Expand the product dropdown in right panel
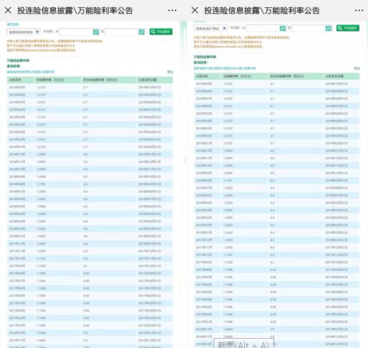Screen dimensions: 368x348 210,28
